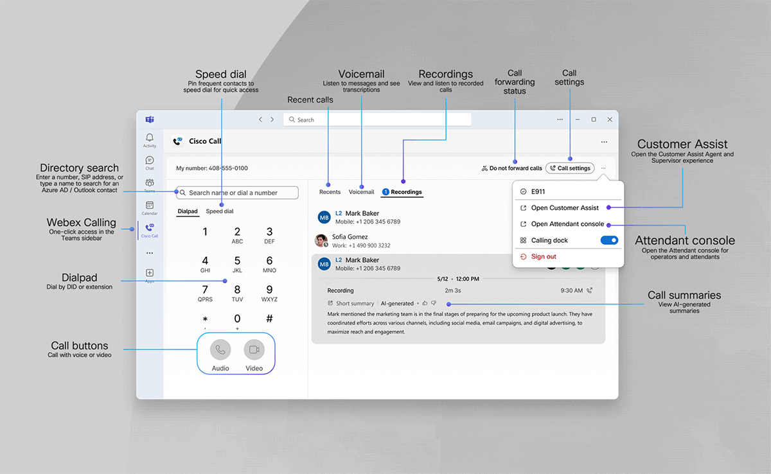Screen dimensions: 771x474
Task: Toggle the Calling dock switch off
Action: [609, 240]
